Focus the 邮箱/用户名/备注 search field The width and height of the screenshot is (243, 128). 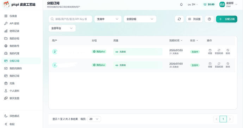(x=70, y=19)
